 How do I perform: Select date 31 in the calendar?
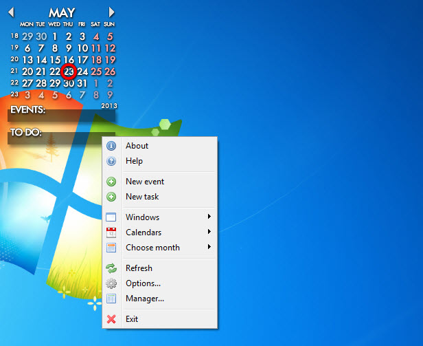pyautogui.click(x=82, y=83)
